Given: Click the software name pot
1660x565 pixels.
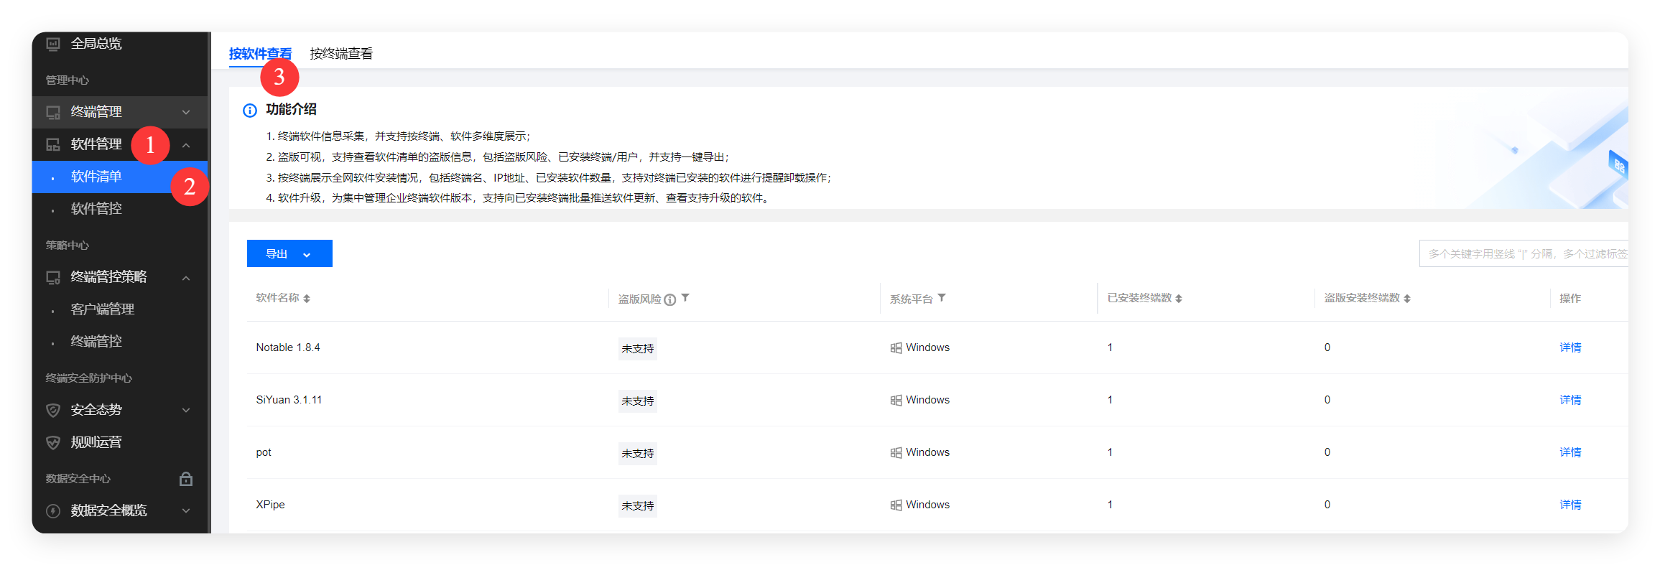Looking at the screenshot, I should (264, 452).
